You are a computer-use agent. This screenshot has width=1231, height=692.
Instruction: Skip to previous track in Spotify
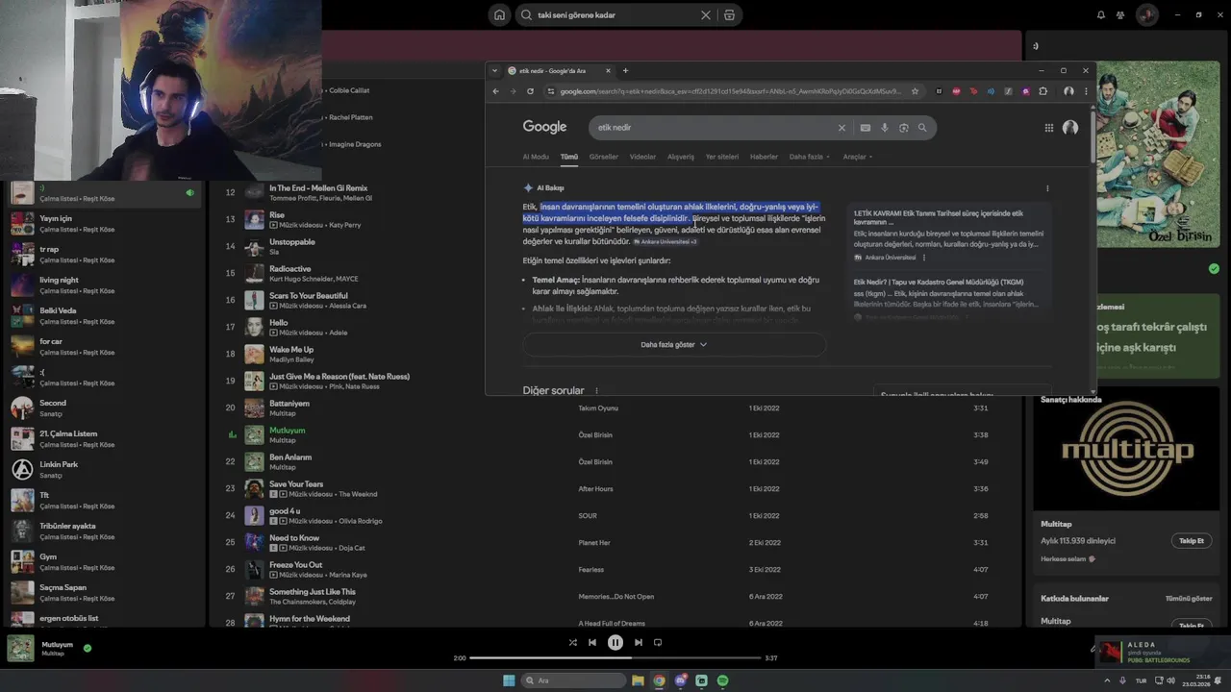(592, 642)
